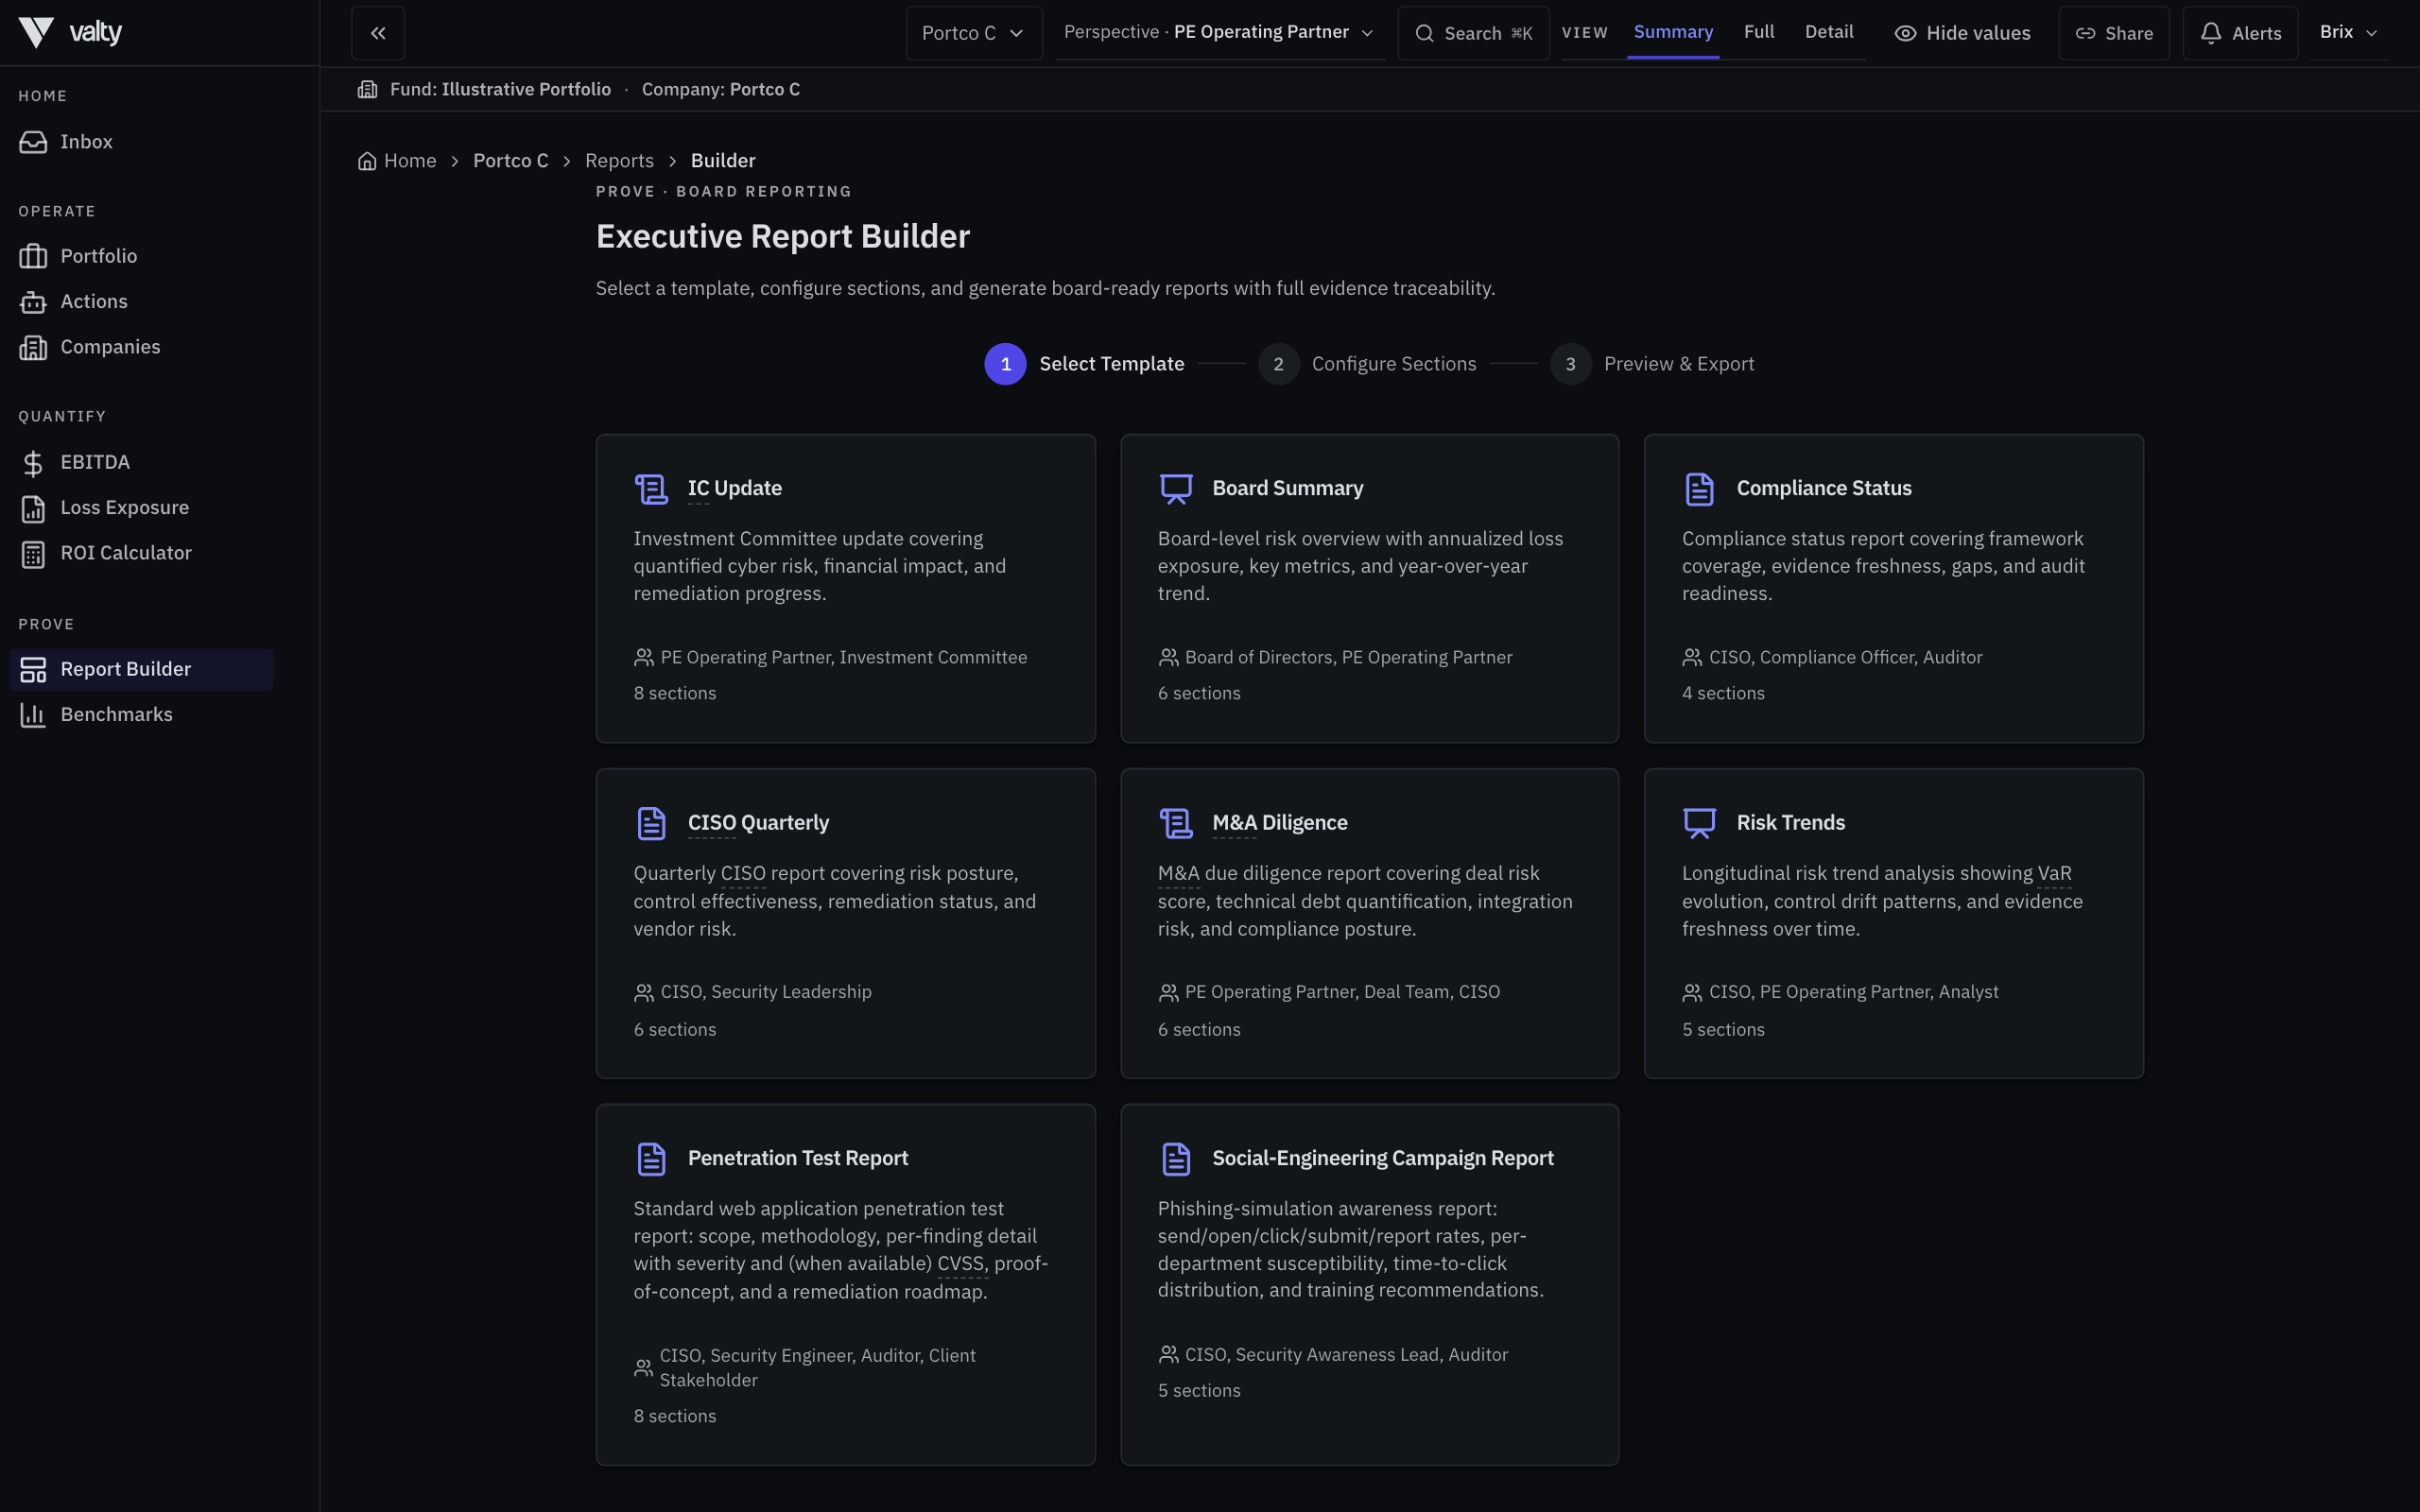The width and height of the screenshot is (2420, 1512).
Task: Open Loss Exposure in sidebar
Action: pyautogui.click(x=140, y=507)
